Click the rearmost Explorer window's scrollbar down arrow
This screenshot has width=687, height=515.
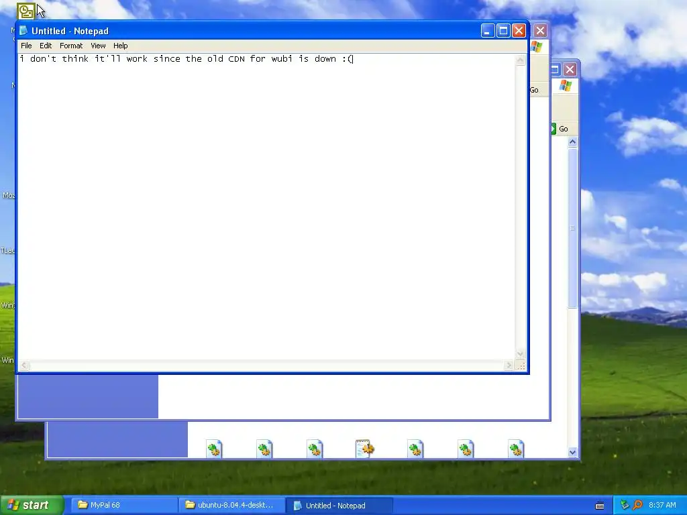click(573, 452)
